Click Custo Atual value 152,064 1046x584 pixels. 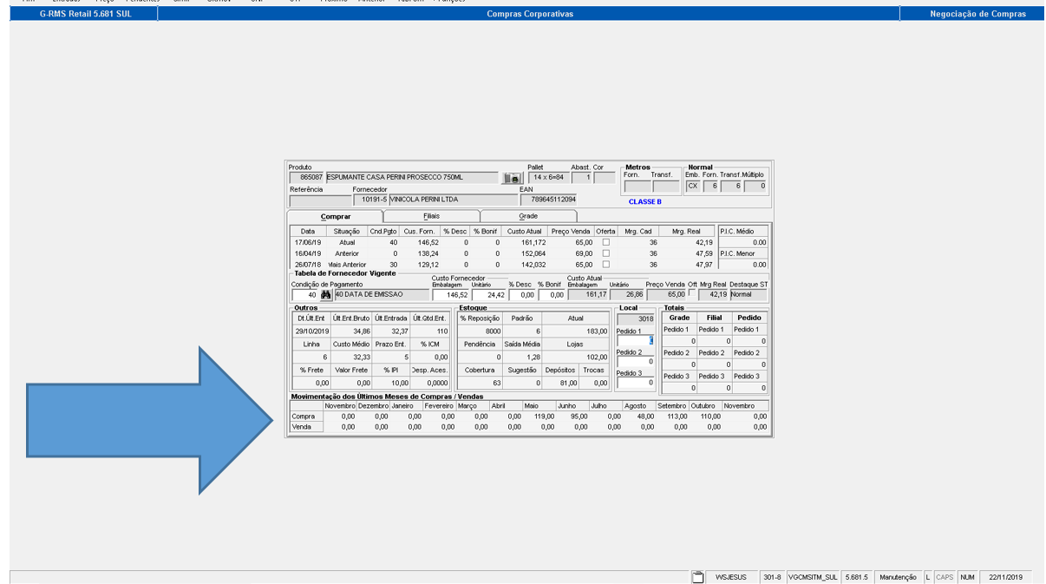click(x=533, y=253)
